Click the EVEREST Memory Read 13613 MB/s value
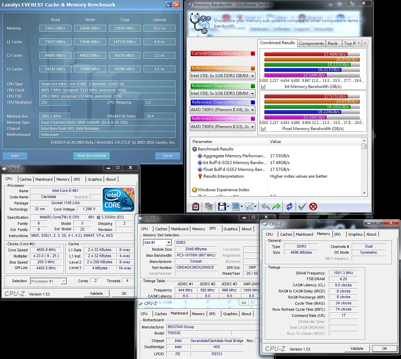 click(x=55, y=28)
